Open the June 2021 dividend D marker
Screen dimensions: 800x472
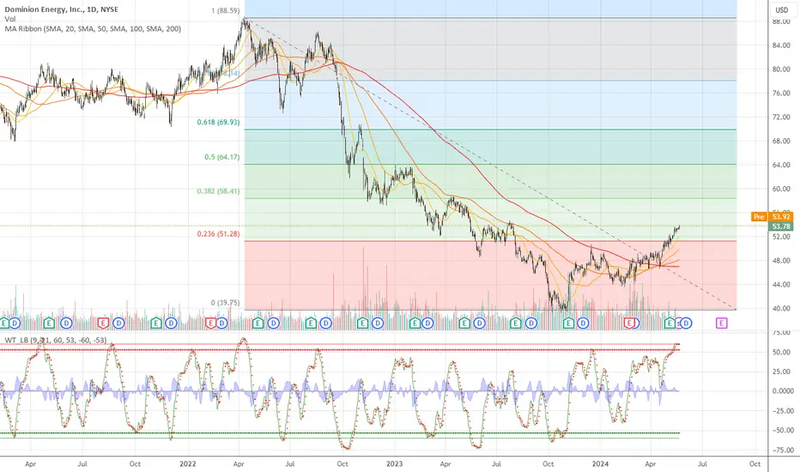point(66,323)
